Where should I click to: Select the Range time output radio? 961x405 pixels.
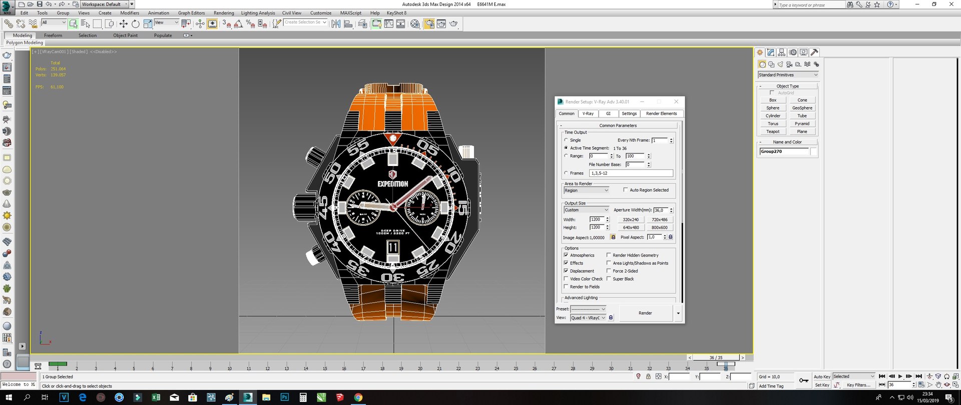(566, 156)
